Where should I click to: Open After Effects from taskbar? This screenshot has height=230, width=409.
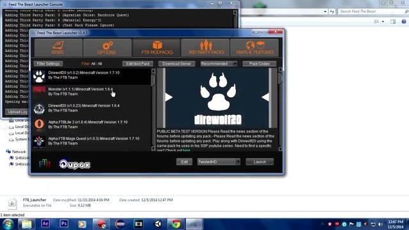click(45, 224)
